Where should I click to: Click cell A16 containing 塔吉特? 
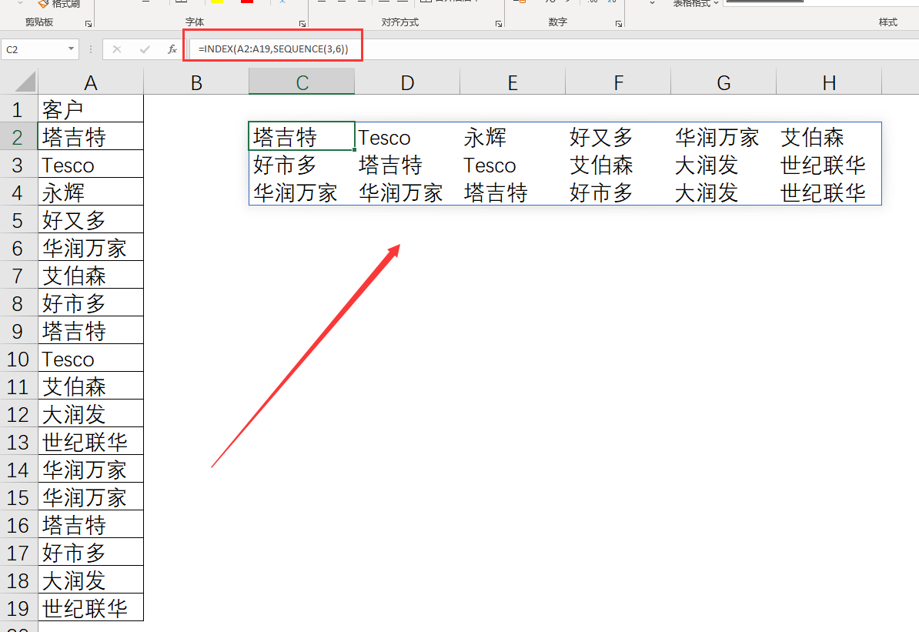coord(90,525)
